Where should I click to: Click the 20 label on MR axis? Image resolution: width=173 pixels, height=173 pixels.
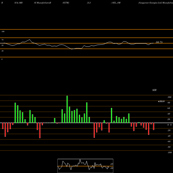click(x=169, y=119)
